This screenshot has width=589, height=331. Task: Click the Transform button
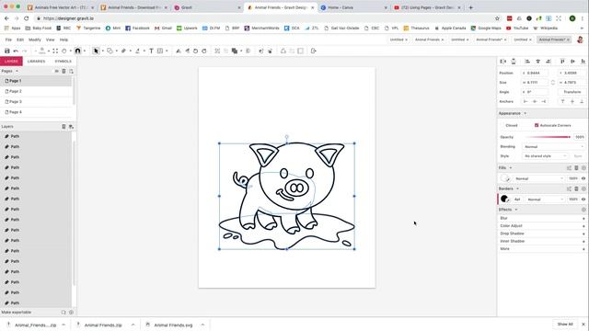coord(572,92)
